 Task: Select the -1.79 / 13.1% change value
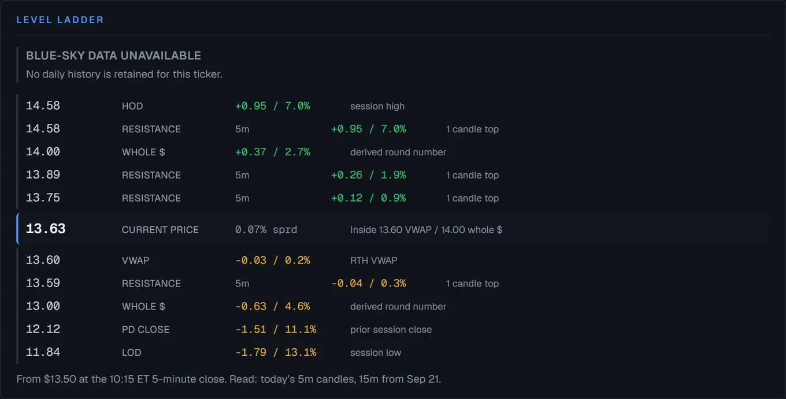[276, 353]
